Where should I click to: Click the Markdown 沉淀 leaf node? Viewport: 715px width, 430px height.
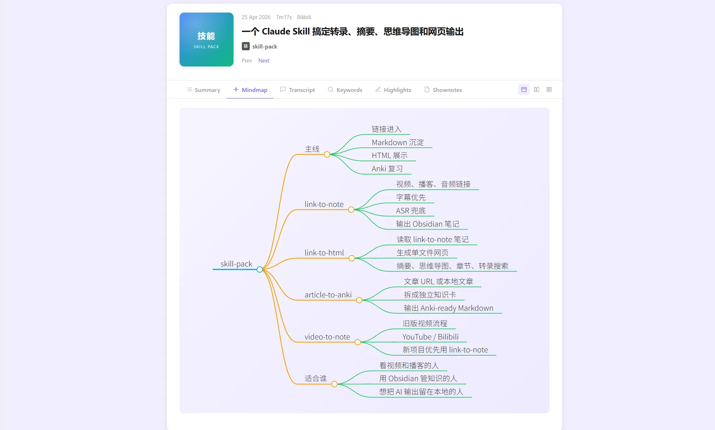(x=398, y=143)
